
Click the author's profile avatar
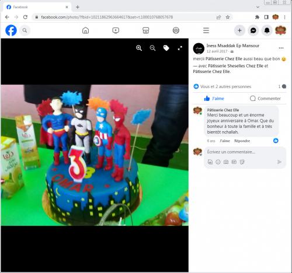tap(199, 48)
